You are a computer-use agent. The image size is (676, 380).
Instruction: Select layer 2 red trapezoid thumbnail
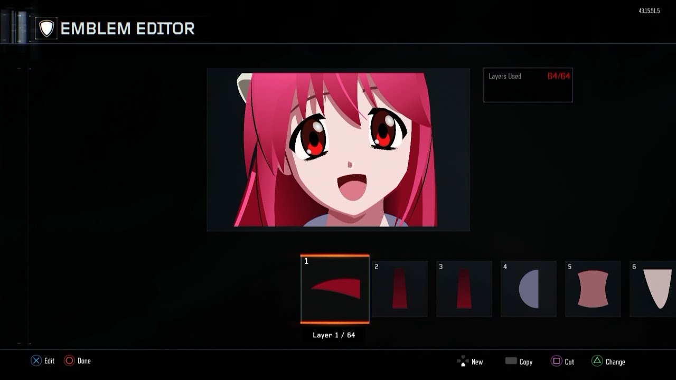(x=400, y=289)
